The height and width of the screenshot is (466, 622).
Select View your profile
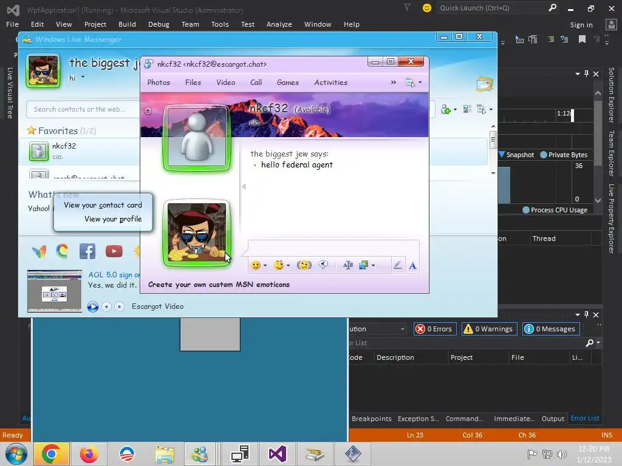(113, 218)
